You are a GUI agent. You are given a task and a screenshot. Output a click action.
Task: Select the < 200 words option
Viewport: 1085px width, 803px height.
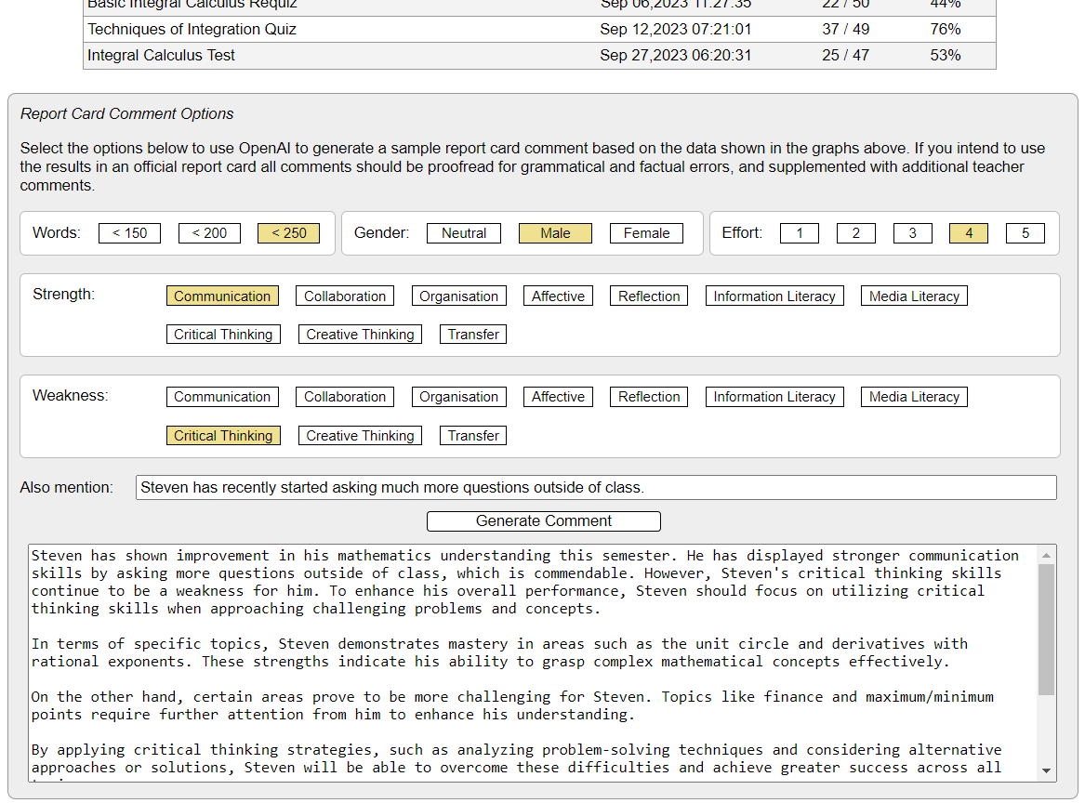click(x=209, y=233)
